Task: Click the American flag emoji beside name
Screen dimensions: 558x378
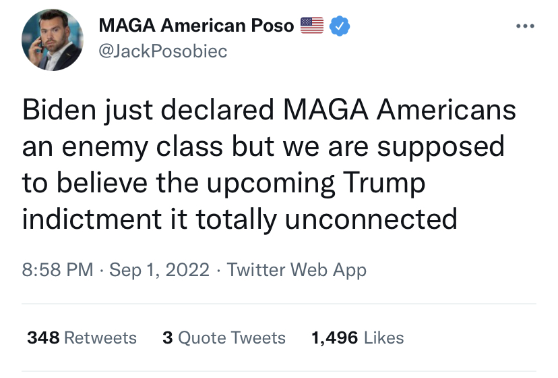Action: [311, 26]
